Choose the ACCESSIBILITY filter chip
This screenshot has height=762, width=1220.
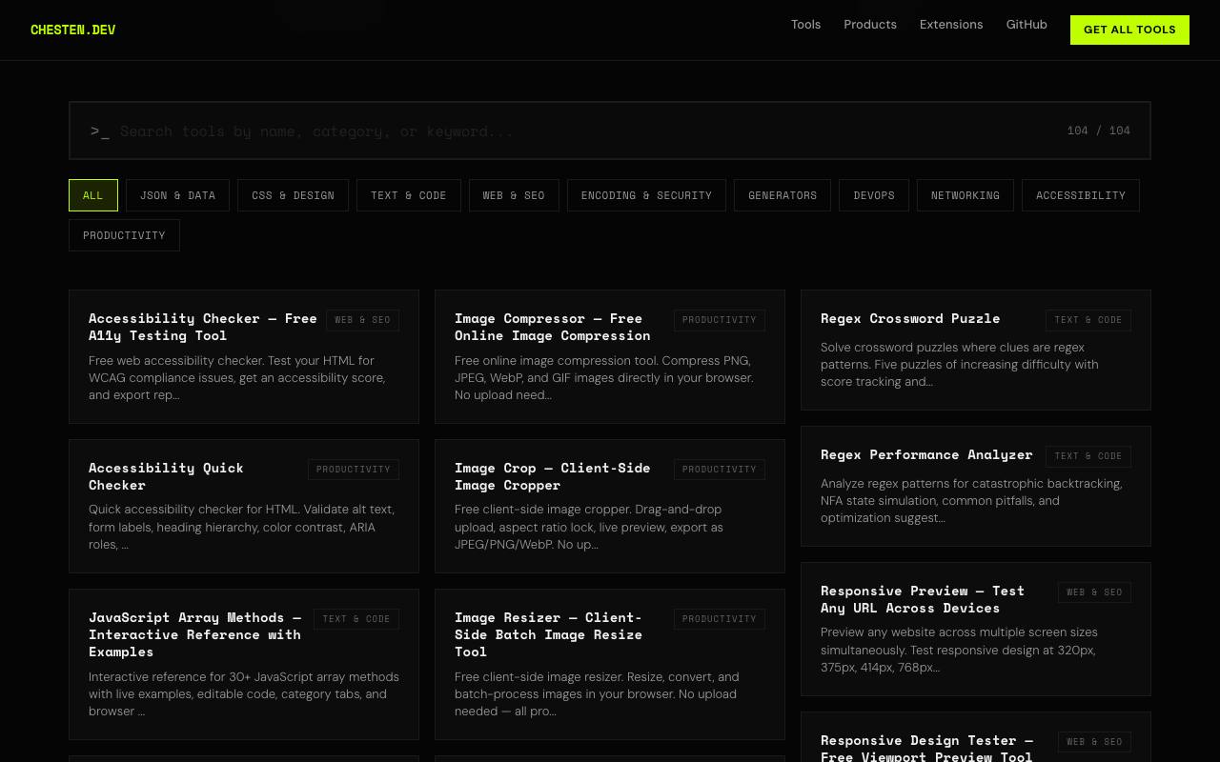coord(1081,195)
